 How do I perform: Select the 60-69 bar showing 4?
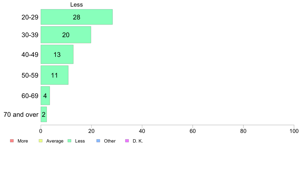pos(45,96)
